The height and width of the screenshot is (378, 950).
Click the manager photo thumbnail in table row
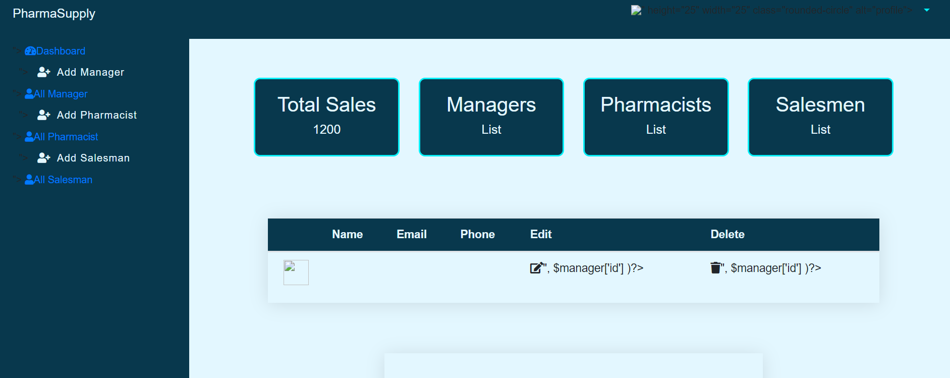pos(296,273)
